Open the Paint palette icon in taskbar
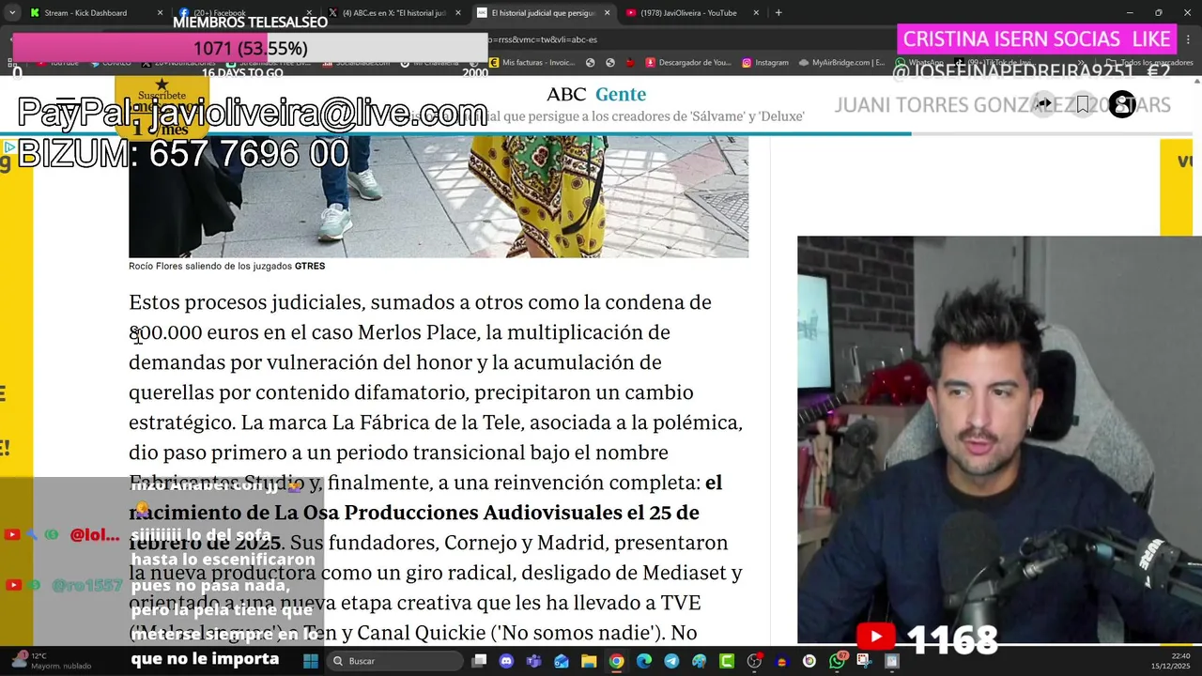 pyautogui.click(x=699, y=661)
